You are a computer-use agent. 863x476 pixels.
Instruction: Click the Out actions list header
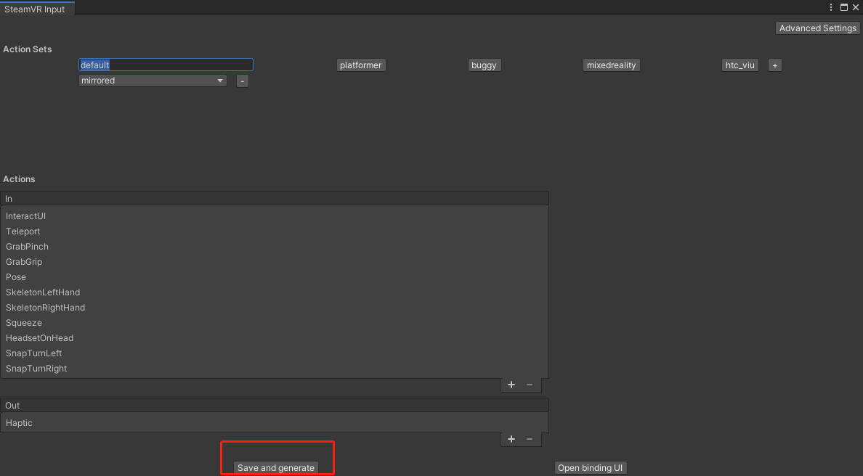pos(275,405)
